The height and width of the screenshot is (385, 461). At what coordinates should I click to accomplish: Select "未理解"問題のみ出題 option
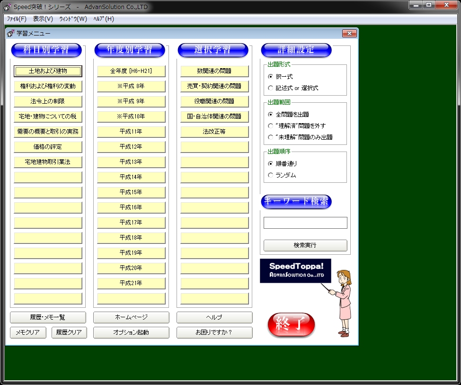click(271, 137)
